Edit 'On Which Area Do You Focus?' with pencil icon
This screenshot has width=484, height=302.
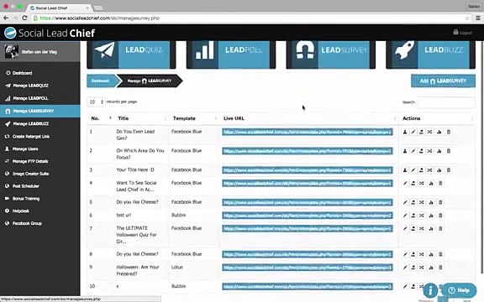[x=413, y=151]
